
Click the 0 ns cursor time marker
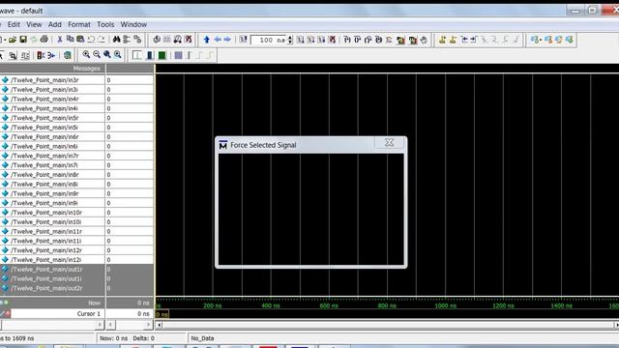click(x=162, y=314)
